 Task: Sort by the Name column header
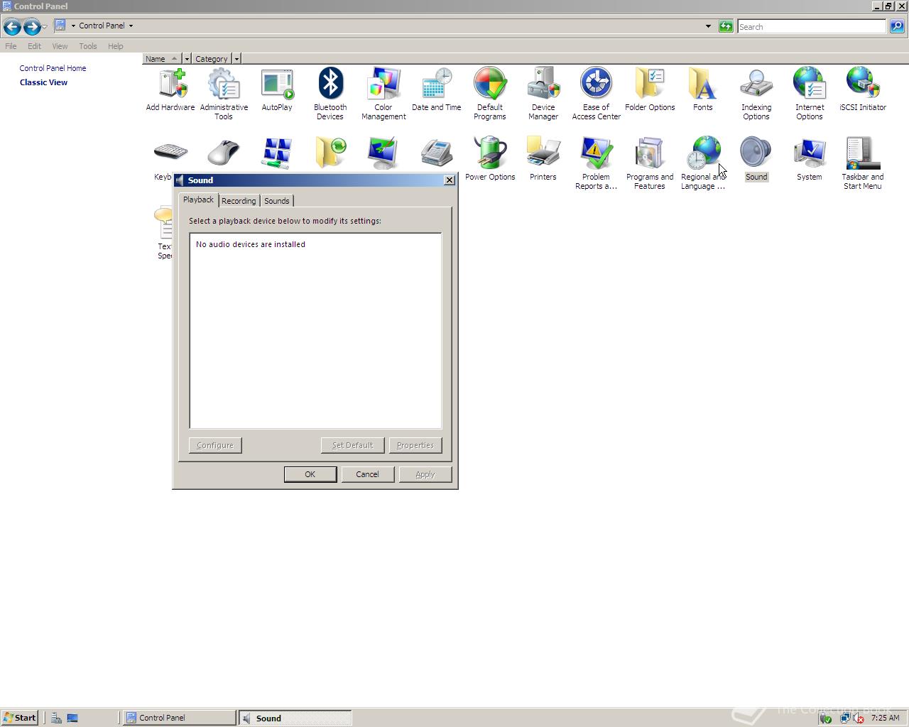162,59
